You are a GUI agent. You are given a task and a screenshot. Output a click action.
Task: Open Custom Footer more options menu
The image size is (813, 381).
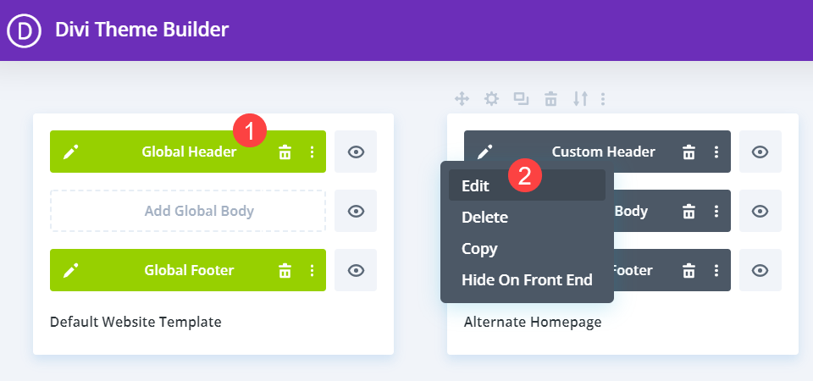click(x=716, y=270)
